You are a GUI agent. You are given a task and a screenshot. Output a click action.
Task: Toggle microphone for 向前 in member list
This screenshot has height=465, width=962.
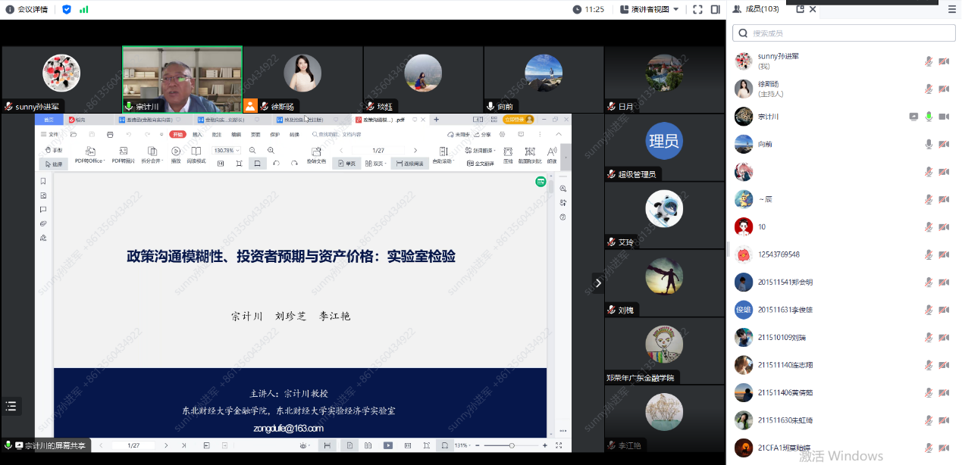(x=929, y=145)
